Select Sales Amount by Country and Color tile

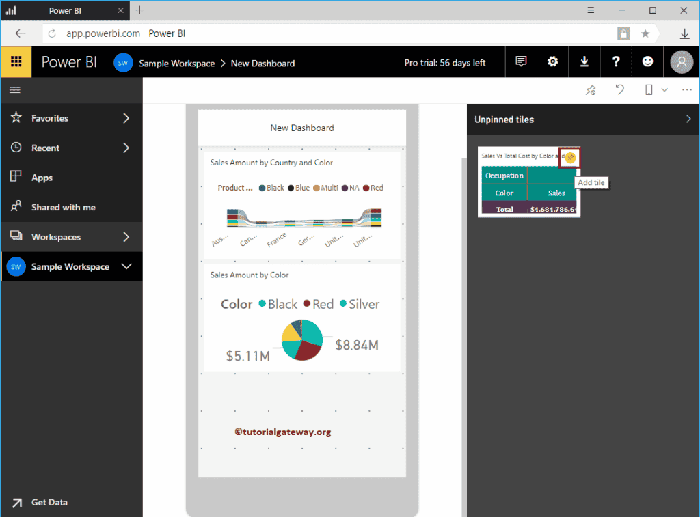(302, 205)
